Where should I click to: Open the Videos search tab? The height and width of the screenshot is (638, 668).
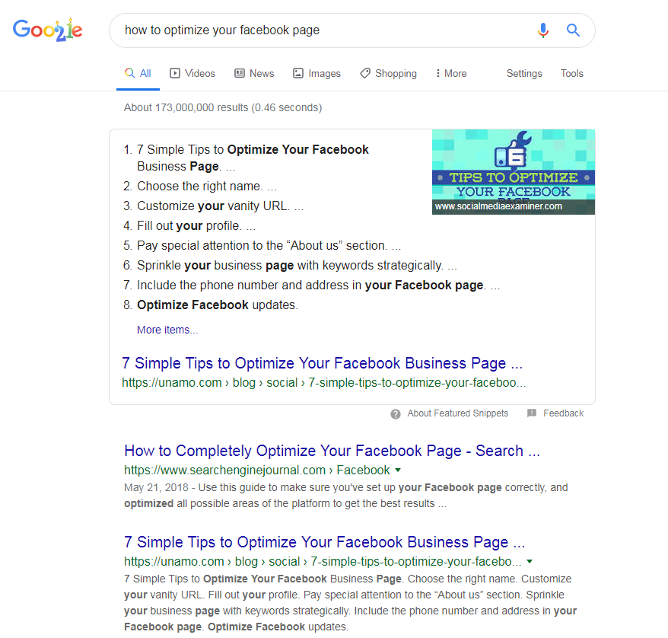pyautogui.click(x=192, y=73)
